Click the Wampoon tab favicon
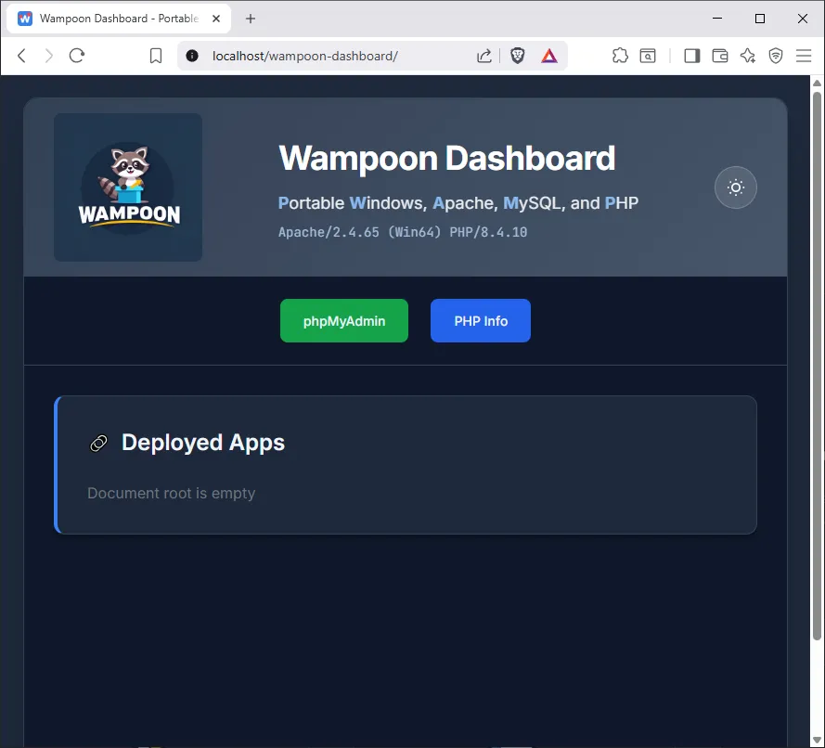The width and height of the screenshot is (825, 748). pos(25,19)
